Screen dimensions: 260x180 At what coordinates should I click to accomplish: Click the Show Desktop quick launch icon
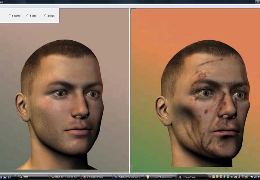pos(1,177)
